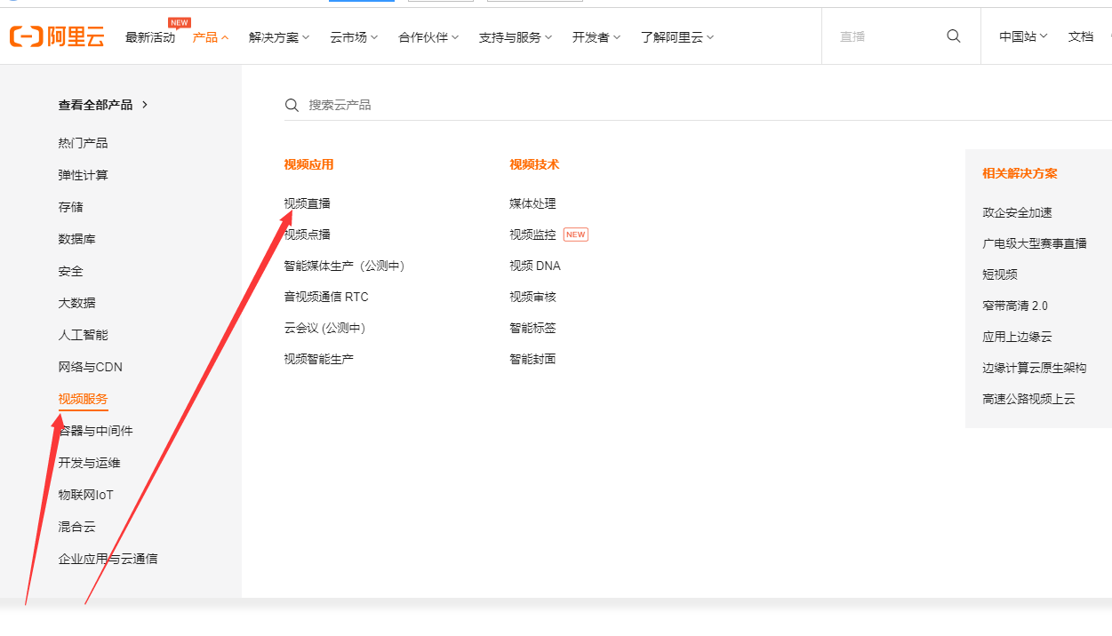Select 弹性计算 category
Image resolution: width=1112 pixels, height=636 pixels.
point(83,175)
